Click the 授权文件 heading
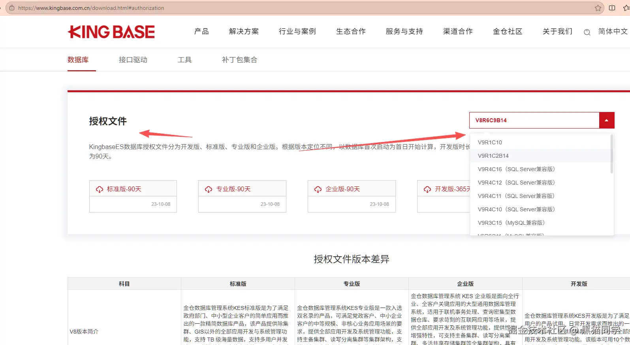 (x=108, y=121)
